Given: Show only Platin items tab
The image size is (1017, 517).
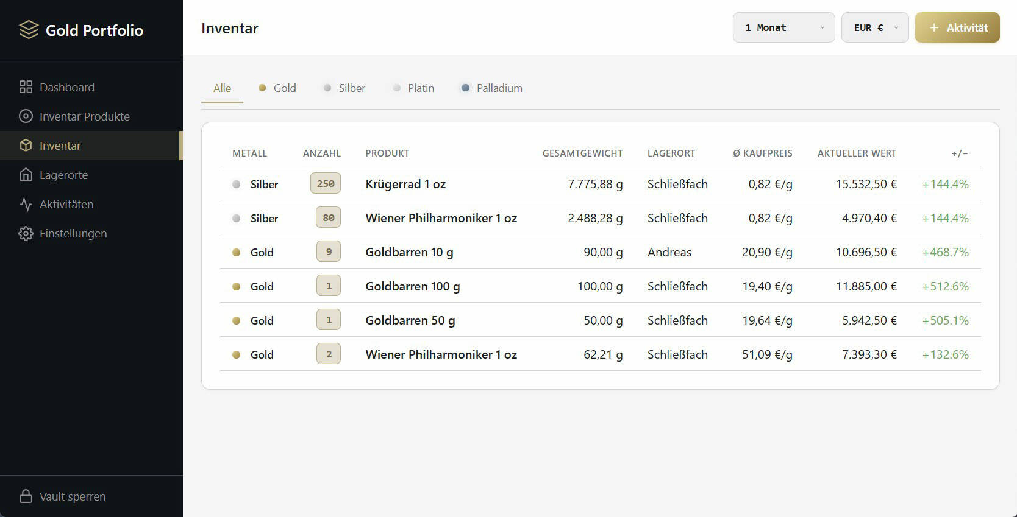Looking at the screenshot, I should [x=414, y=88].
